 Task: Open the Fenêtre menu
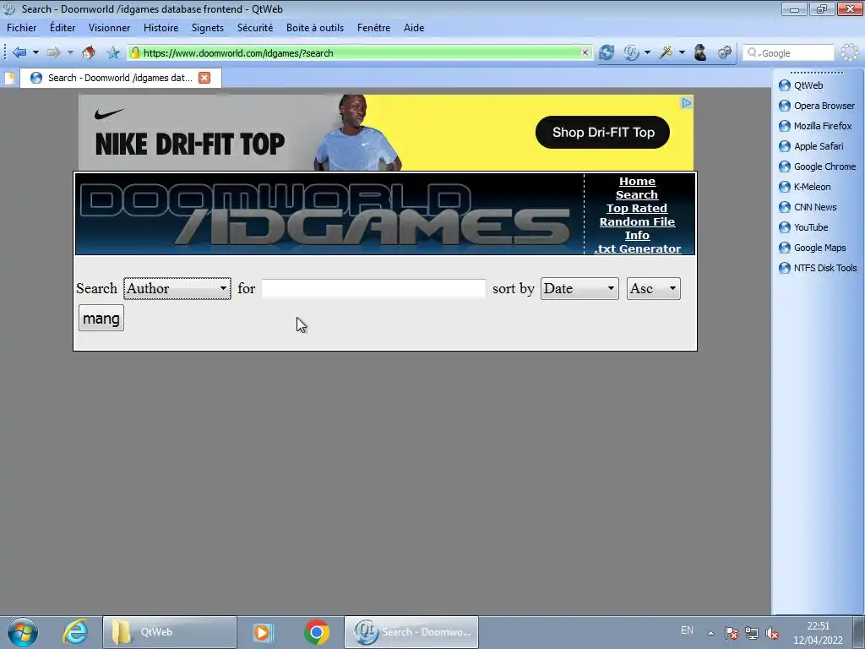pyautogui.click(x=373, y=28)
